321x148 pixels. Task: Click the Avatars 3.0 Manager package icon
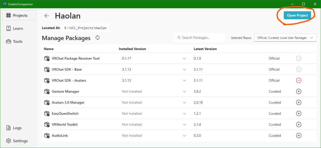point(47,103)
